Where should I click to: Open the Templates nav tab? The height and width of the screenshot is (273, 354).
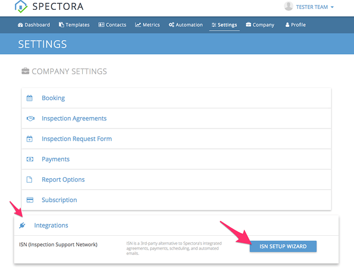[74, 25]
